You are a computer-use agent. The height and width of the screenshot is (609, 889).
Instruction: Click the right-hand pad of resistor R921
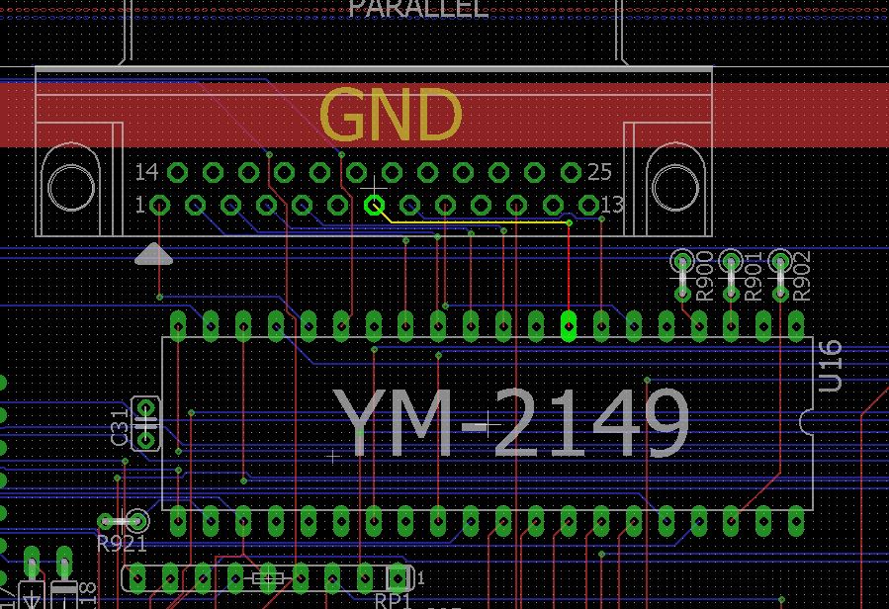point(136,521)
